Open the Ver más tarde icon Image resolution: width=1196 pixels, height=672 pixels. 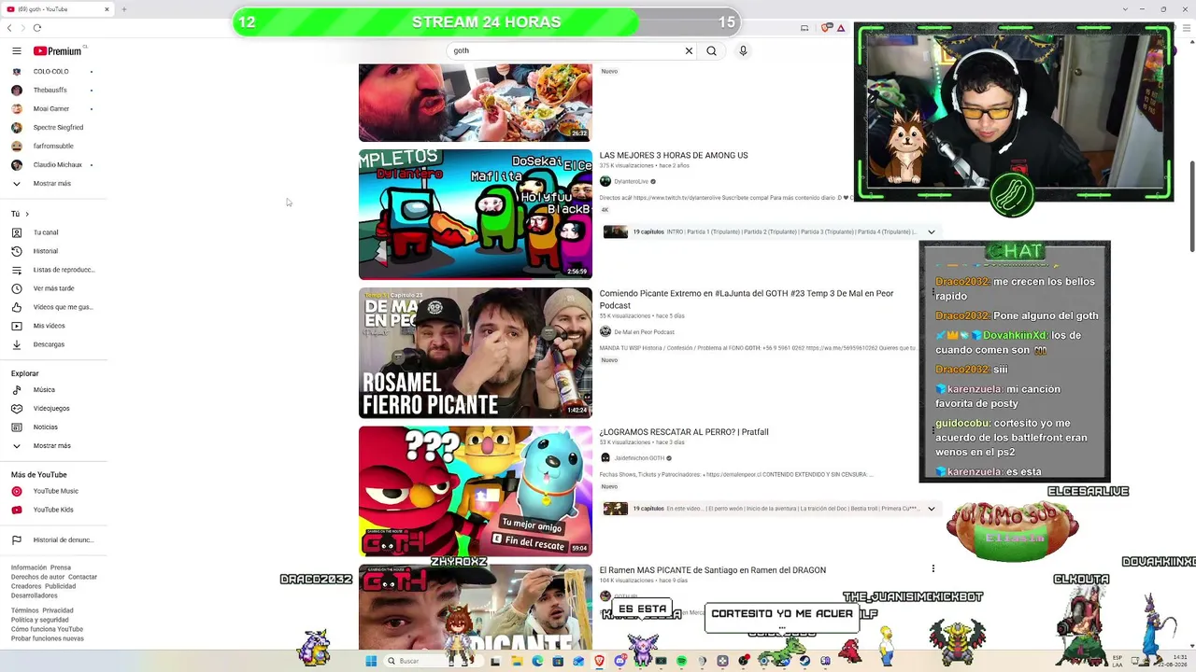tap(17, 288)
